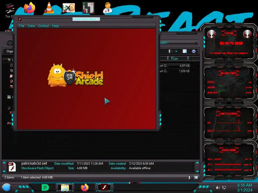The width and height of the screenshot is (258, 193).
Task: Click the Network gadget header
Action: 228,113
